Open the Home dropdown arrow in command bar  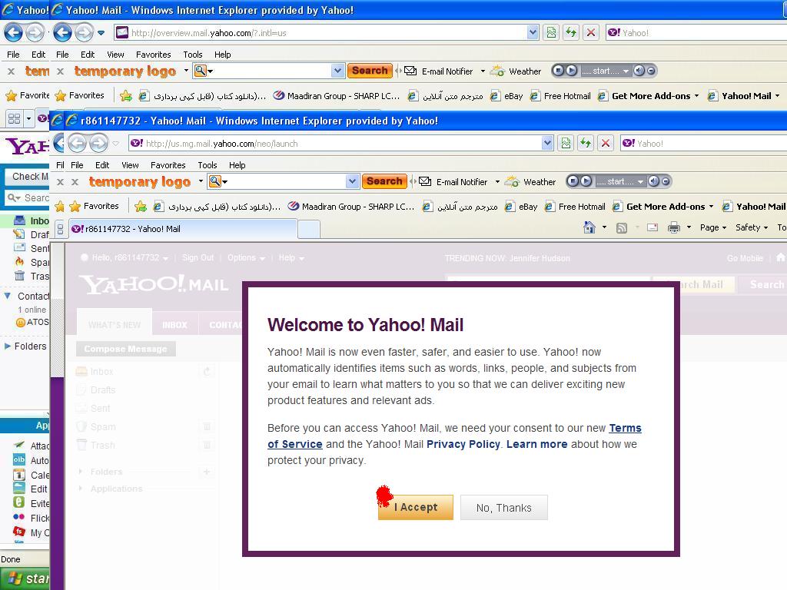pos(604,227)
